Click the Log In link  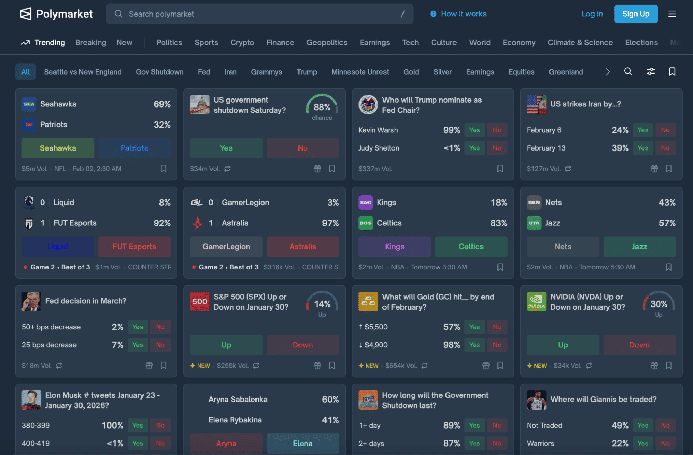tap(592, 14)
